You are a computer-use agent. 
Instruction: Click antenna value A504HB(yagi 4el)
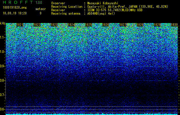(x=101, y=14)
